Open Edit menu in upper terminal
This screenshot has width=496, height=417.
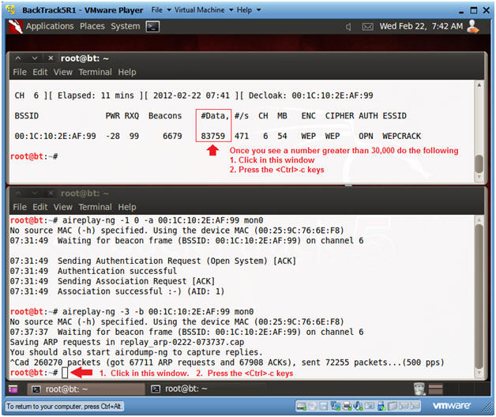(x=39, y=72)
